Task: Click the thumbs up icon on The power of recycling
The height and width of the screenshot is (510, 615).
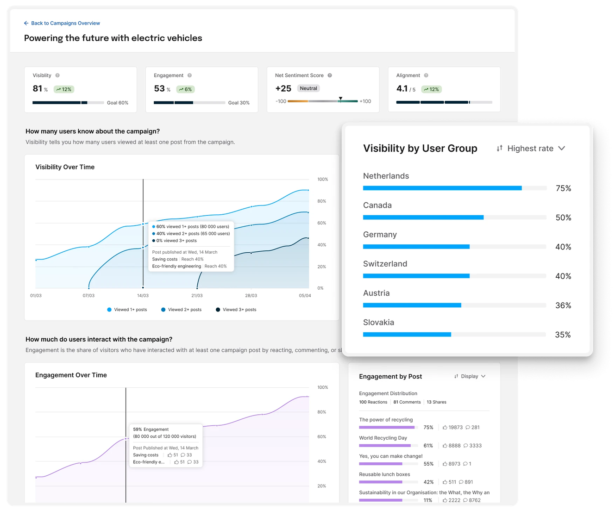Action: [x=445, y=427]
